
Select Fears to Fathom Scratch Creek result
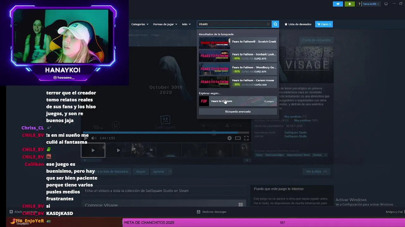[x=238, y=43]
